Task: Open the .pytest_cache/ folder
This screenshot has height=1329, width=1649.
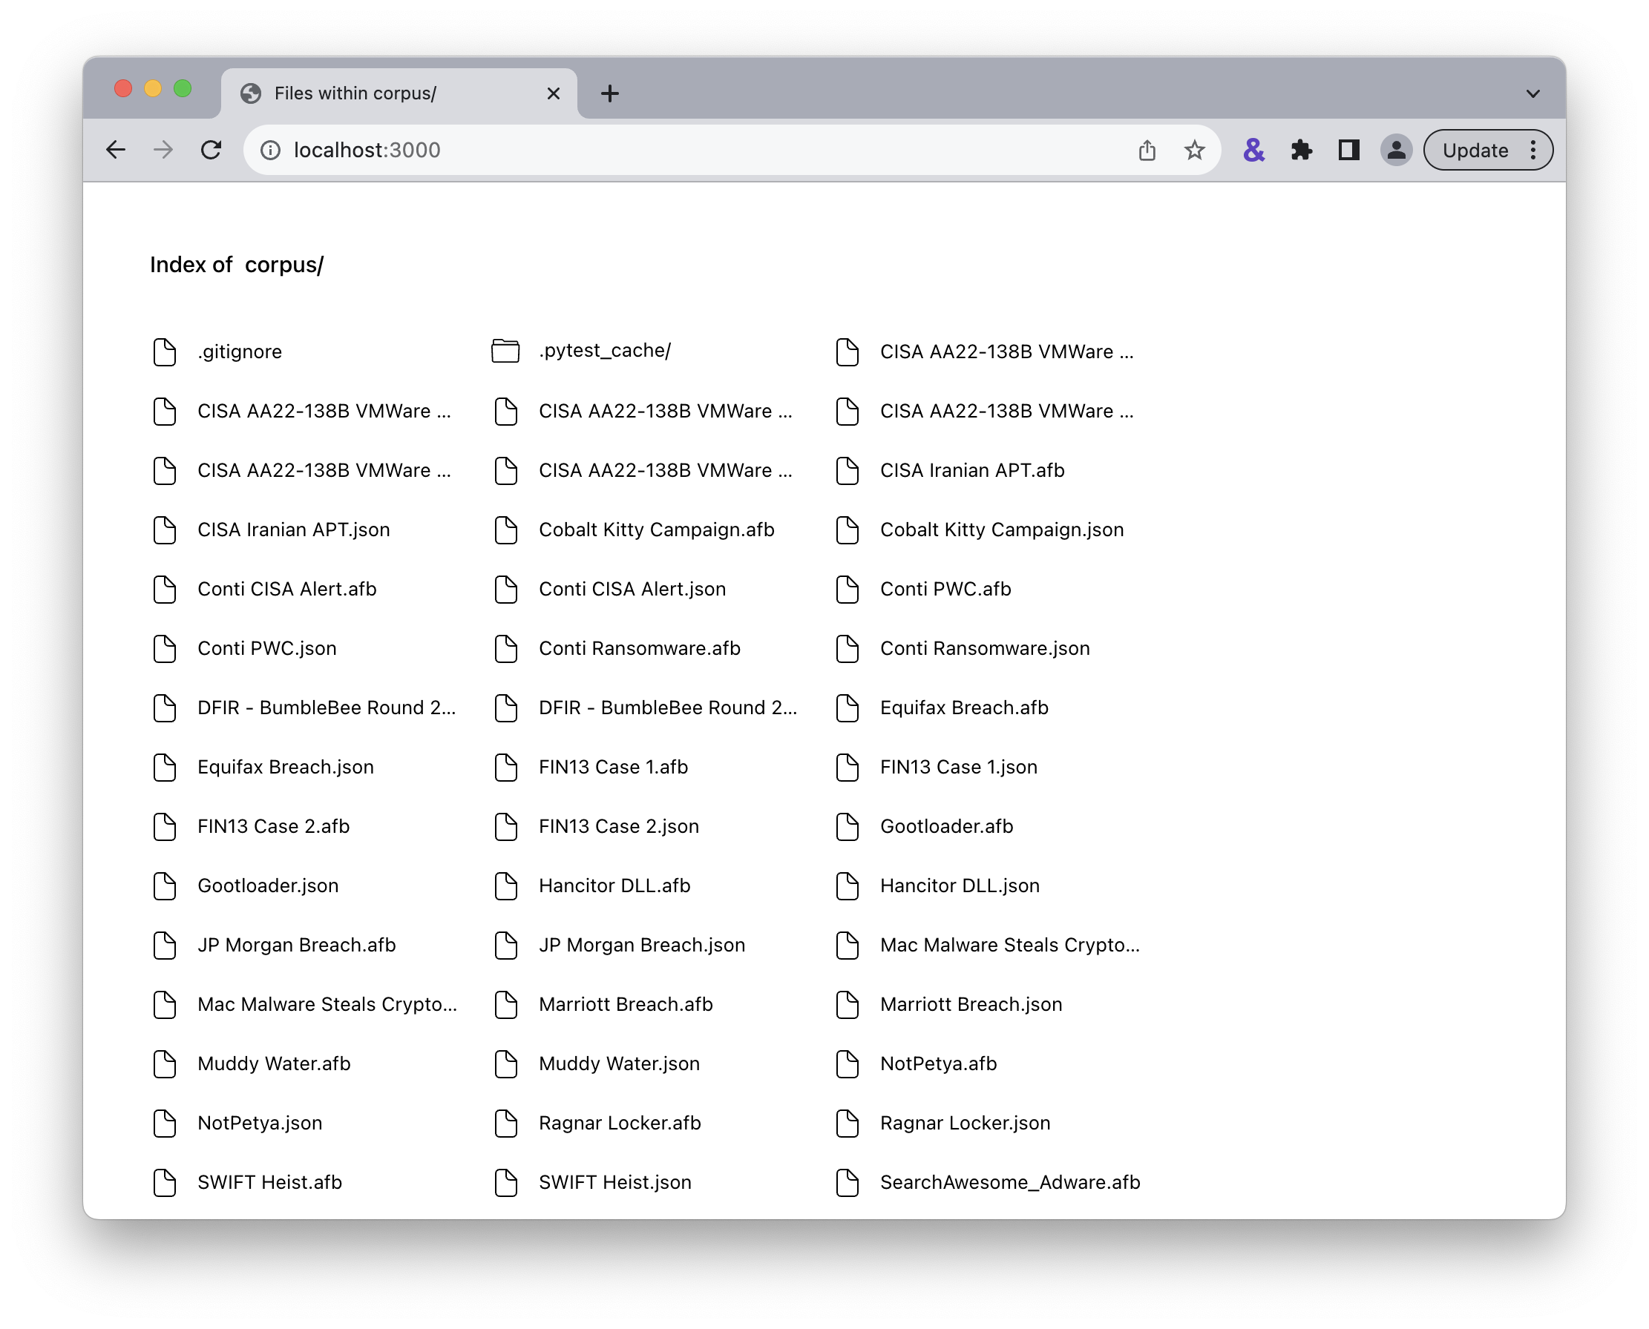Action: [x=604, y=351]
